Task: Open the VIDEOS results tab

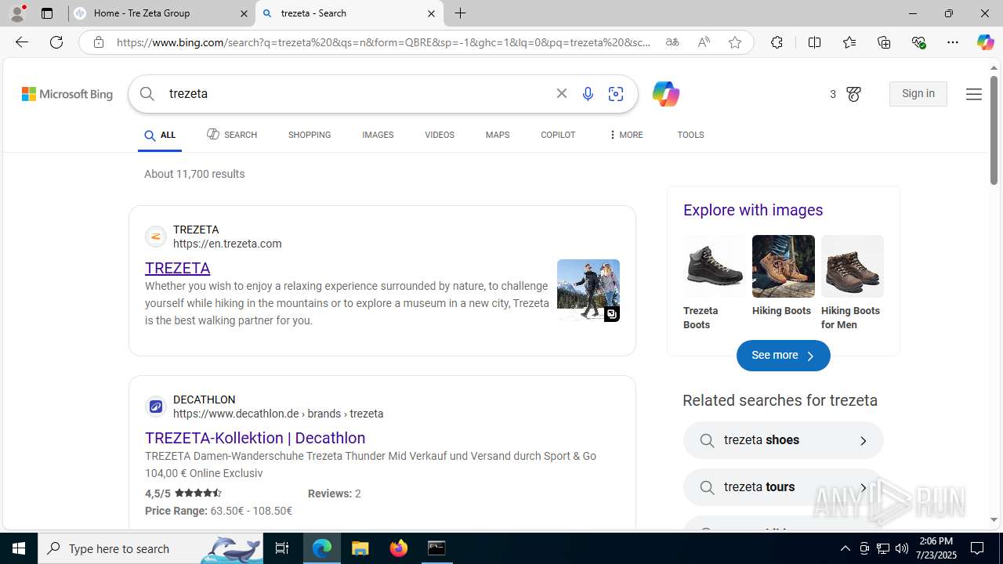Action: (440, 135)
